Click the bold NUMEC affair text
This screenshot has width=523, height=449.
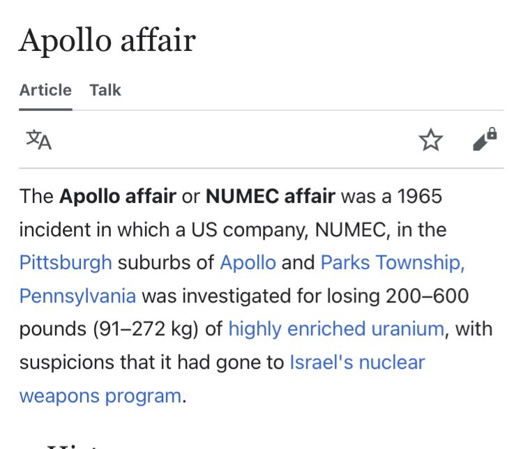(270, 196)
